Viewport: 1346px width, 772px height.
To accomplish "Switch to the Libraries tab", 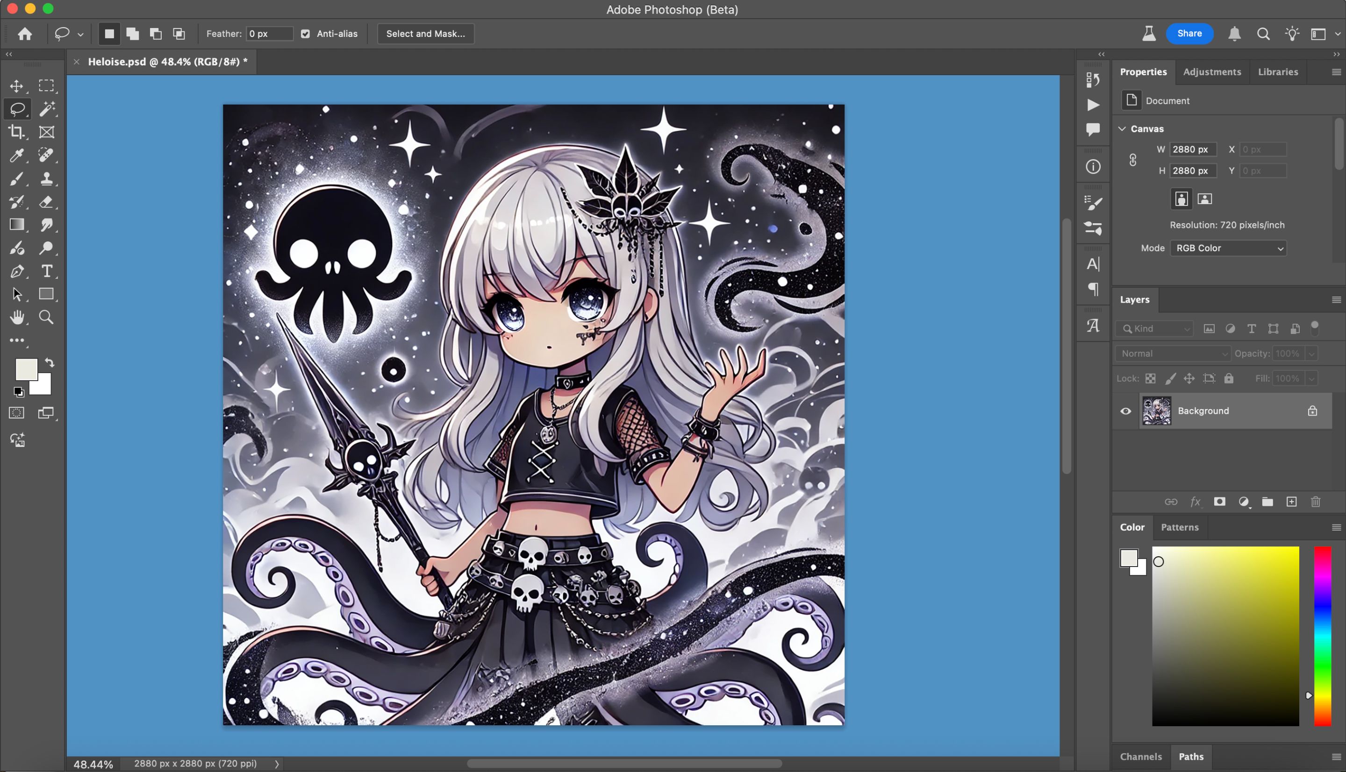I will pyautogui.click(x=1278, y=71).
